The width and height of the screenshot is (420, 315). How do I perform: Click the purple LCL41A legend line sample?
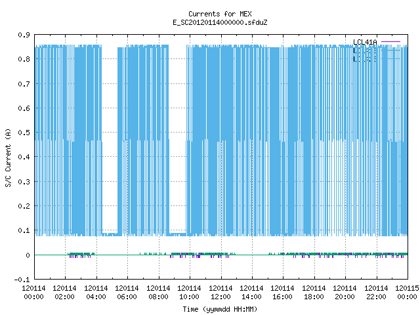(x=390, y=42)
